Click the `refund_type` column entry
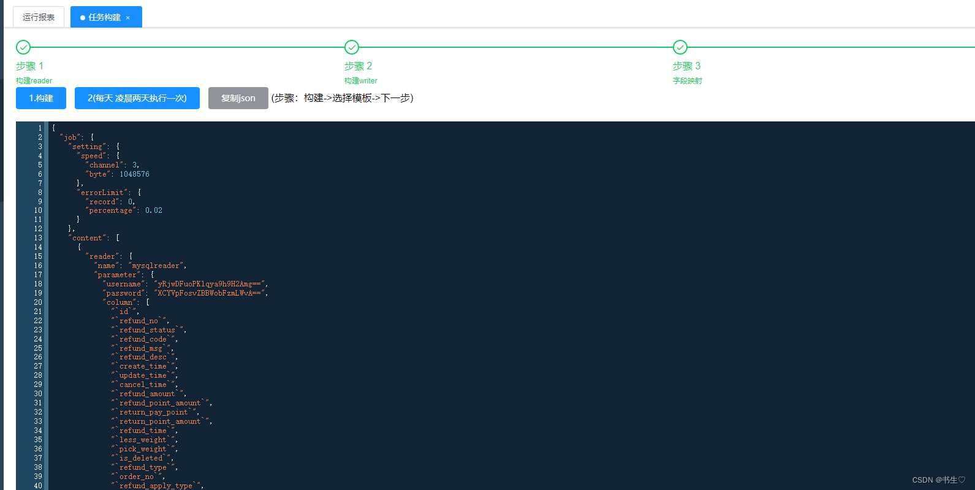Screen dimensions: 975x490 click(x=143, y=467)
